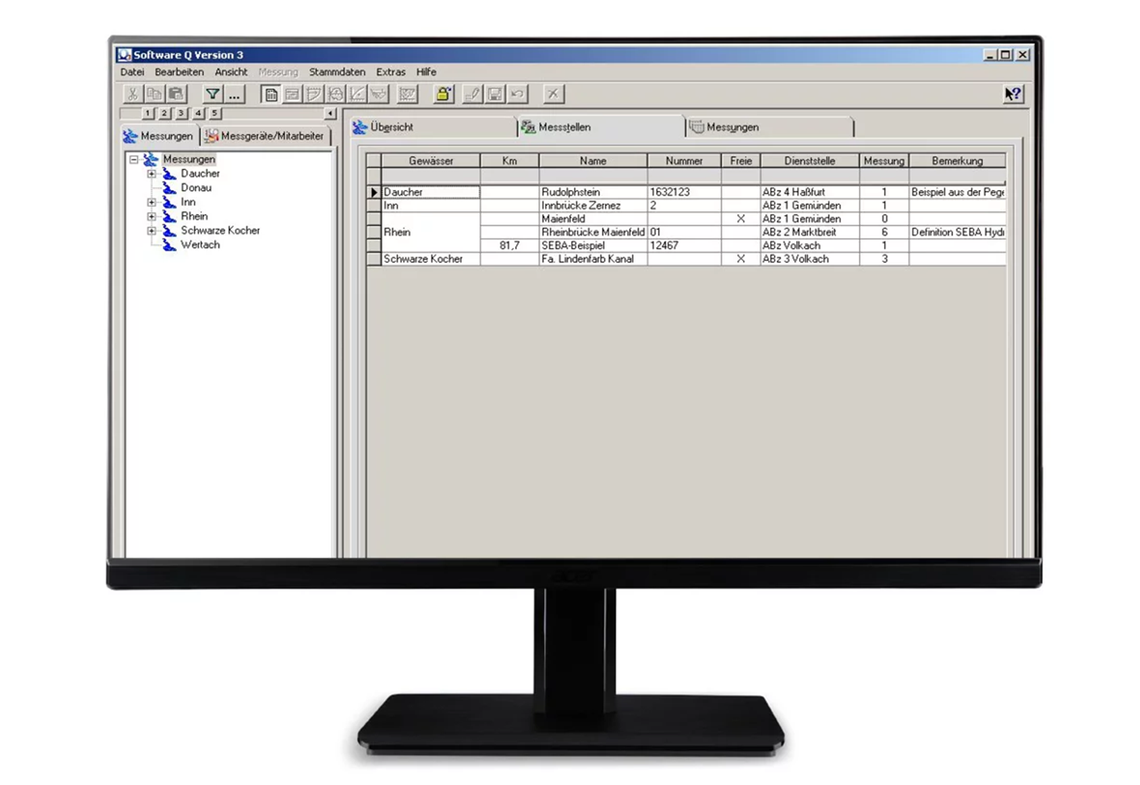This screenshot has width=1140, height=785.
Task: Click the context help question-mark icon
Action: point(1013,94)
